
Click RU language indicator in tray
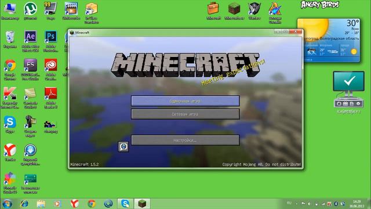pos(289,203)
